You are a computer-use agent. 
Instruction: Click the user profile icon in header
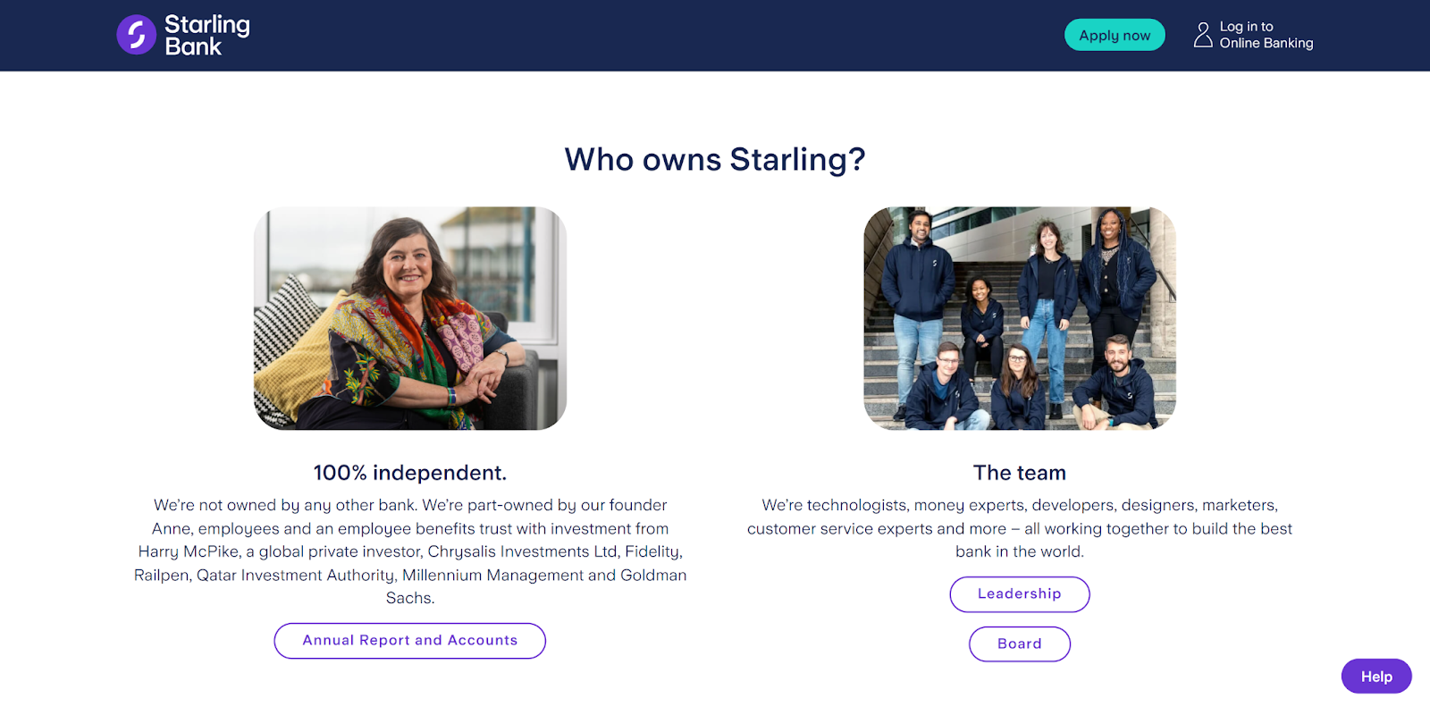pyautogui.click(x=1203, y=35)
